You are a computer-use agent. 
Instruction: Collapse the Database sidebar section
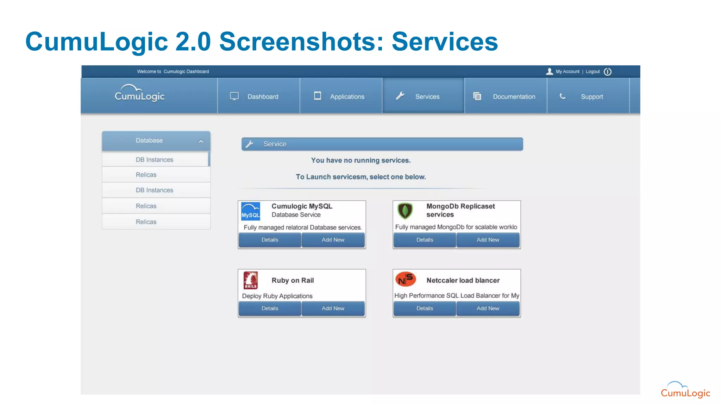(x=201, y=141)
